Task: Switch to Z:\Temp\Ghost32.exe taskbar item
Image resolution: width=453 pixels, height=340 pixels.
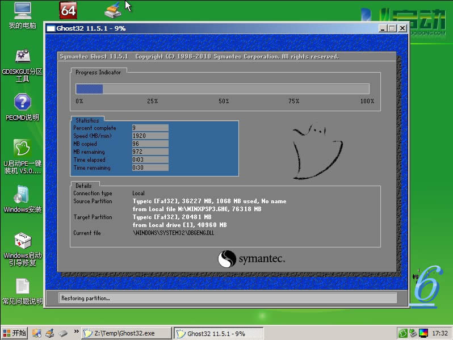Action: point(125,333)
